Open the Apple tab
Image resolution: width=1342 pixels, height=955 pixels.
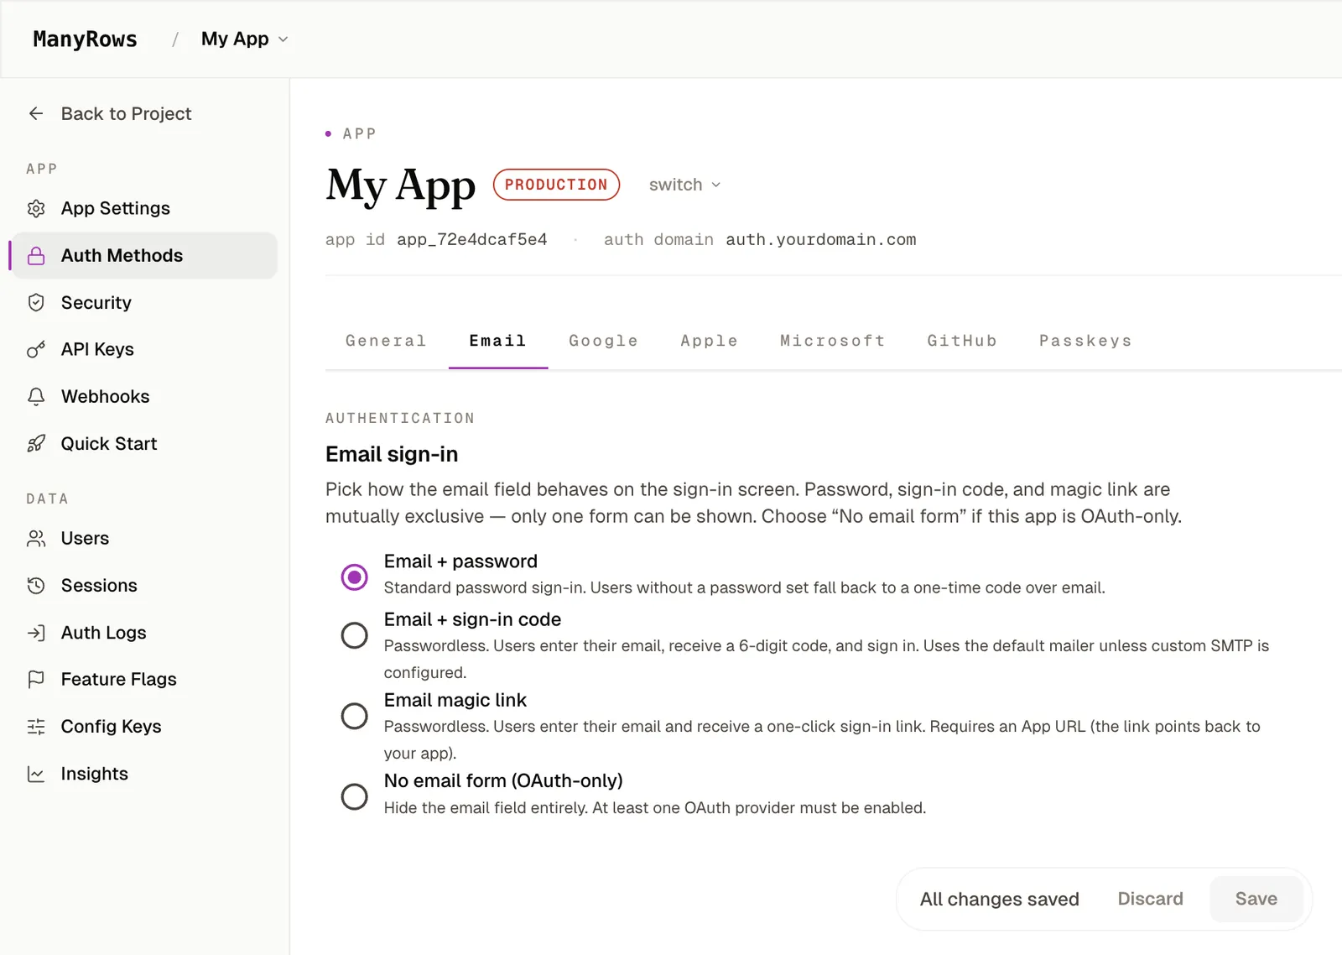click(709, 341)
